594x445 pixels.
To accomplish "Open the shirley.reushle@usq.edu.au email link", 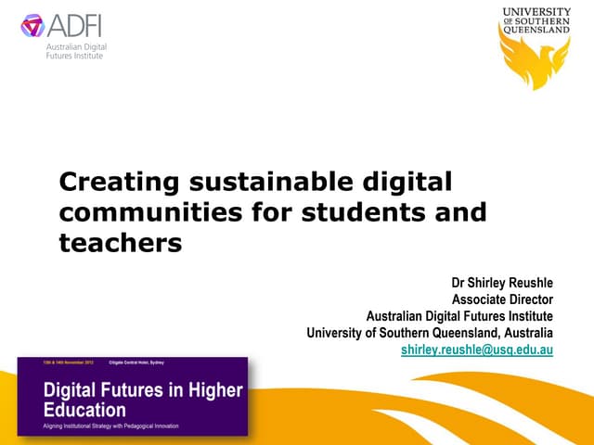I will click(x=477, y=349).
